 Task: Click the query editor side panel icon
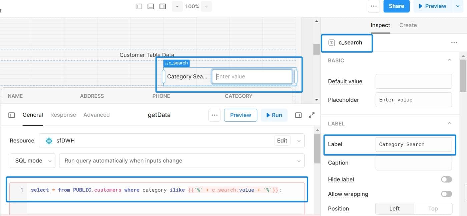click(299, 115)
